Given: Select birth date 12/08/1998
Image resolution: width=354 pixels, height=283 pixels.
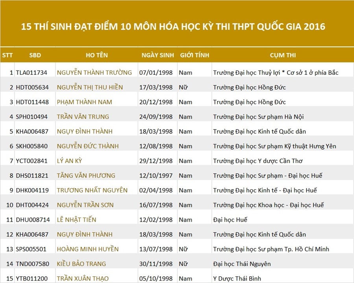Looking at the screenshot, I should coord(156,146).
